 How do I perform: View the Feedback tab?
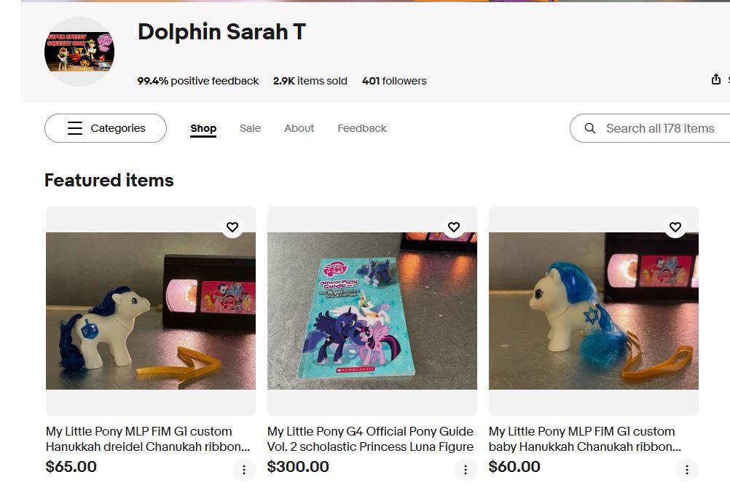(x=362, y=128)
